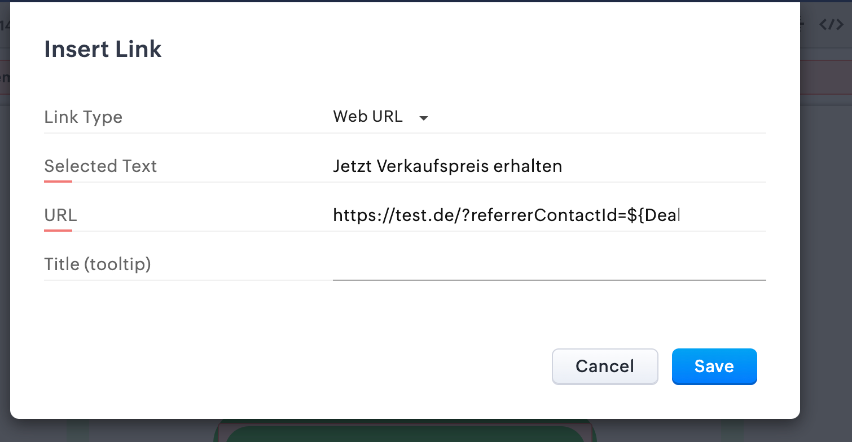Viewport: 852px width, 442px height.
Task: Click the dimmed red banner behind dialog
Action: [826, 77]
